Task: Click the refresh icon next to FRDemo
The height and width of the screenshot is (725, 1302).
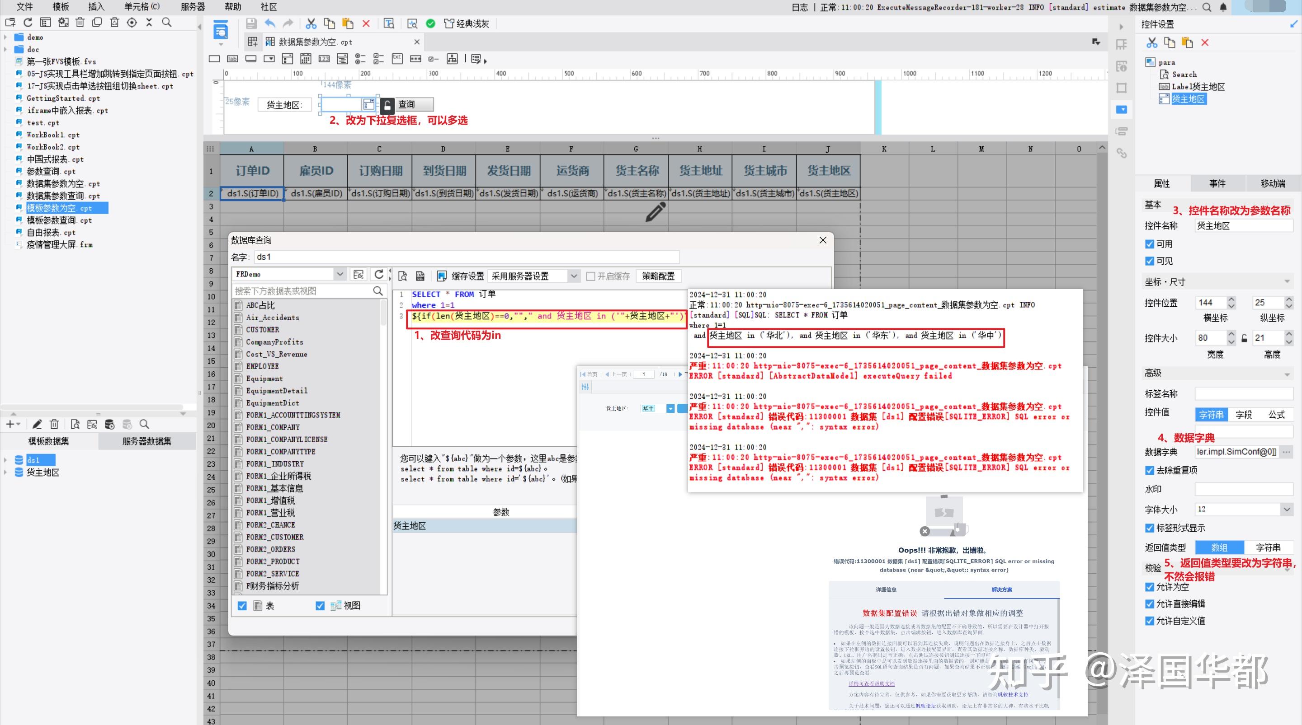Action: coord(378,274)
